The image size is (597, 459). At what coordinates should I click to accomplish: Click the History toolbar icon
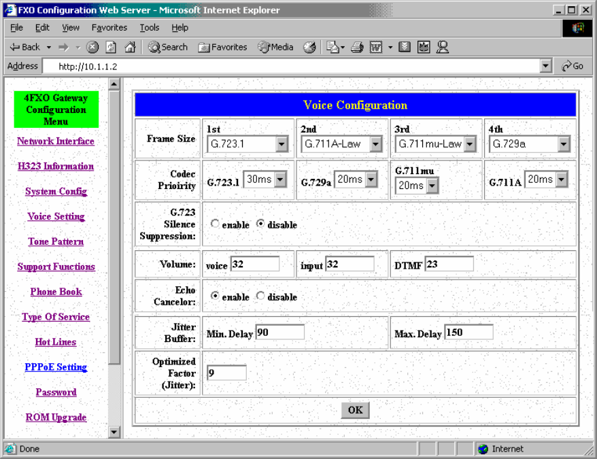tap(309, 47)
